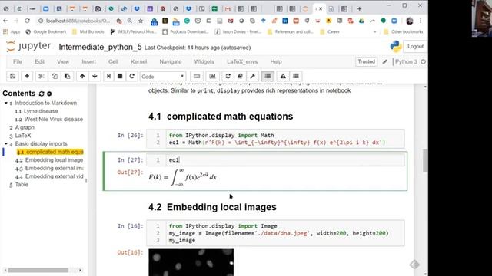Open the LaTeX_envs menu
Screen dimensions: 492x276
[x=242, y=61]
